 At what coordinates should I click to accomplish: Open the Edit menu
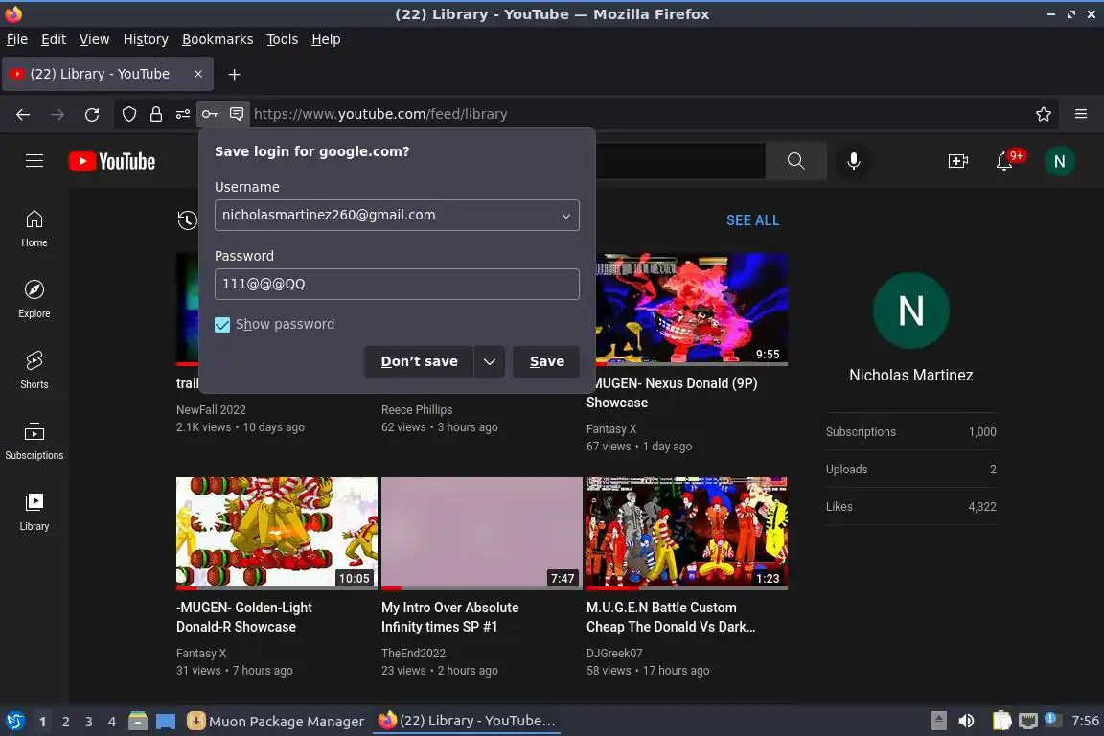click(54, 39)
